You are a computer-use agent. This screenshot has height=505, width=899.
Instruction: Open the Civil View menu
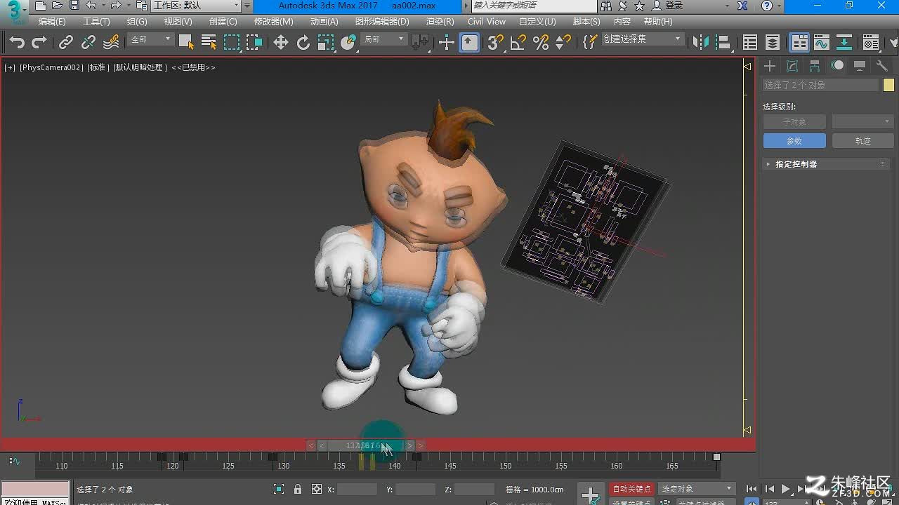pos(487,22)
